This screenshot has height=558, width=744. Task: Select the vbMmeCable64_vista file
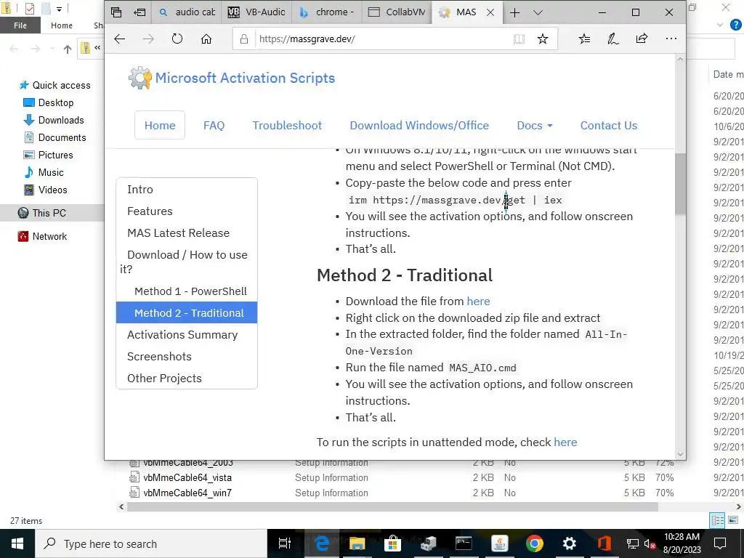[187, 477]
